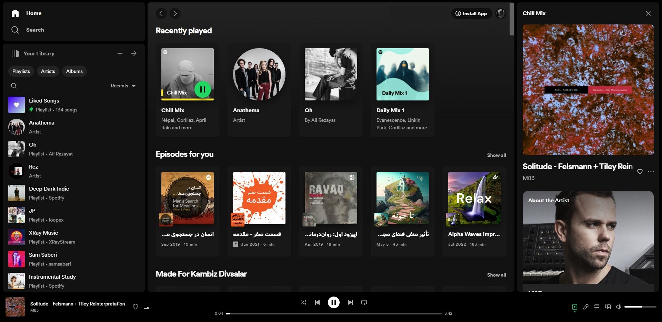Viewport: 662px width, 322px height.
Task: Open RAVAQ podcast episode
Action: point(331,212)
